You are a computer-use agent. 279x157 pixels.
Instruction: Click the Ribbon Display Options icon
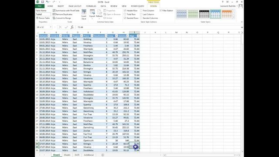click(x=228, y=2)
